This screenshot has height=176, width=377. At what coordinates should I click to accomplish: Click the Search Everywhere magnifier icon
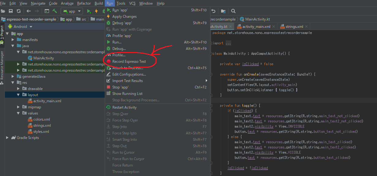[233, 11]
